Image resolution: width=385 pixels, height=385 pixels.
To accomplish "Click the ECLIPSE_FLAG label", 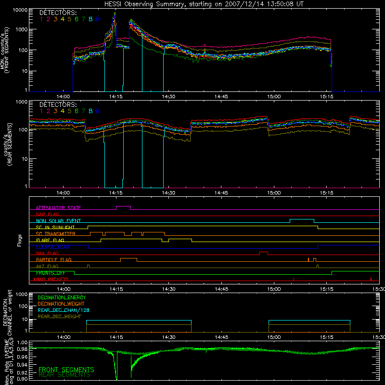I will click(x=52, y=247).
